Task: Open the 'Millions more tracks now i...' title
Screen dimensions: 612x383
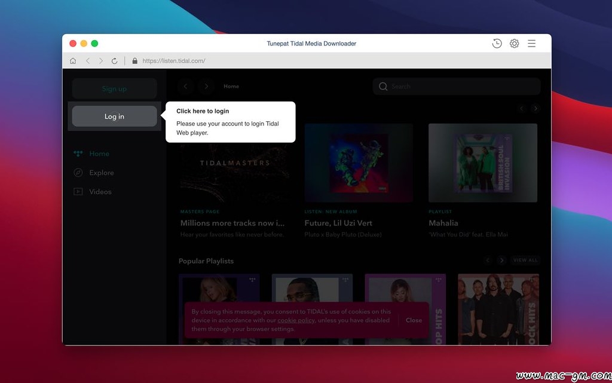Action: coord(232,223)
